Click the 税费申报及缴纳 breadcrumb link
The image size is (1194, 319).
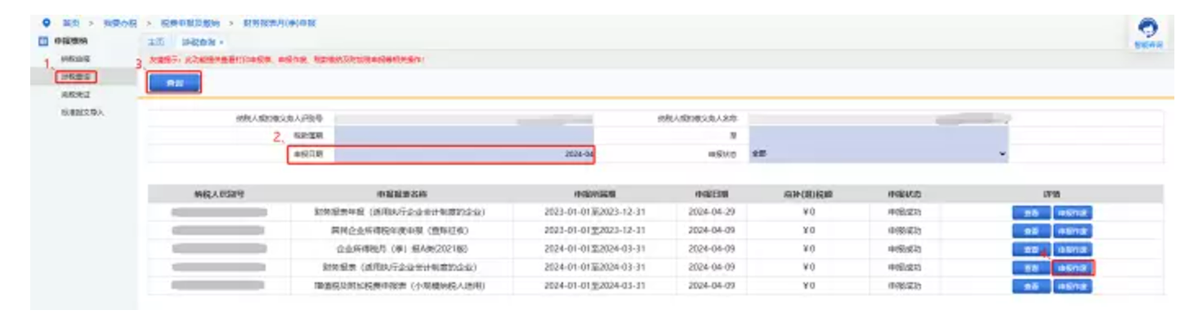[x=191, y=23]
